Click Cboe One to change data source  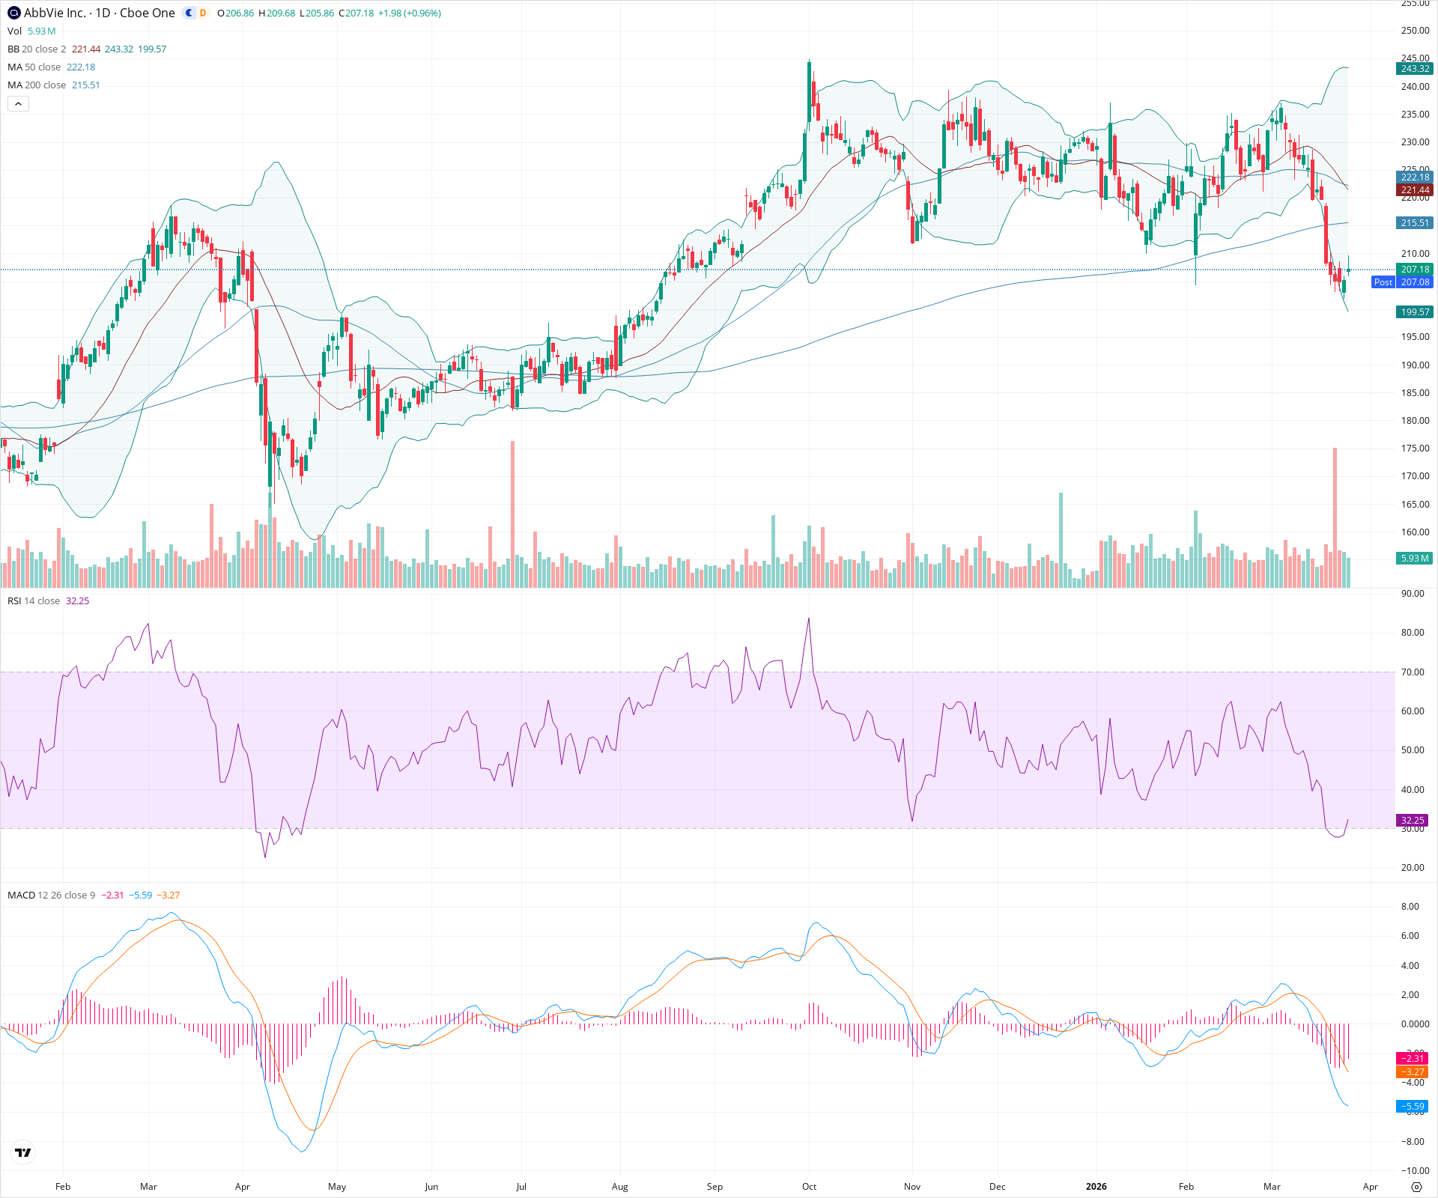coord(147,13)
